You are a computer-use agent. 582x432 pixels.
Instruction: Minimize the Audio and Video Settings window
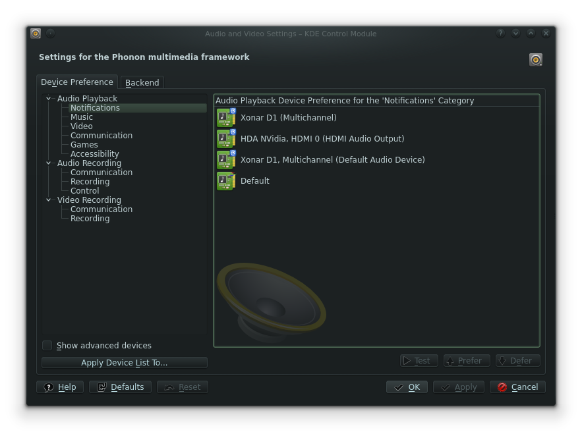click(515, 34)
